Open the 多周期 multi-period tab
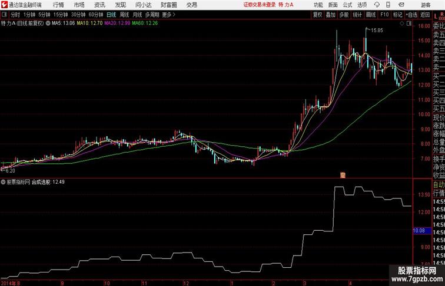This screenshot has height=286, width=445. pos(152,15)
